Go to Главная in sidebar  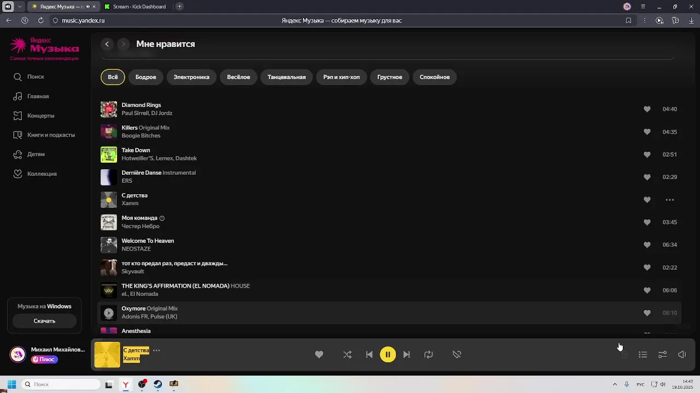coord(31,96)
